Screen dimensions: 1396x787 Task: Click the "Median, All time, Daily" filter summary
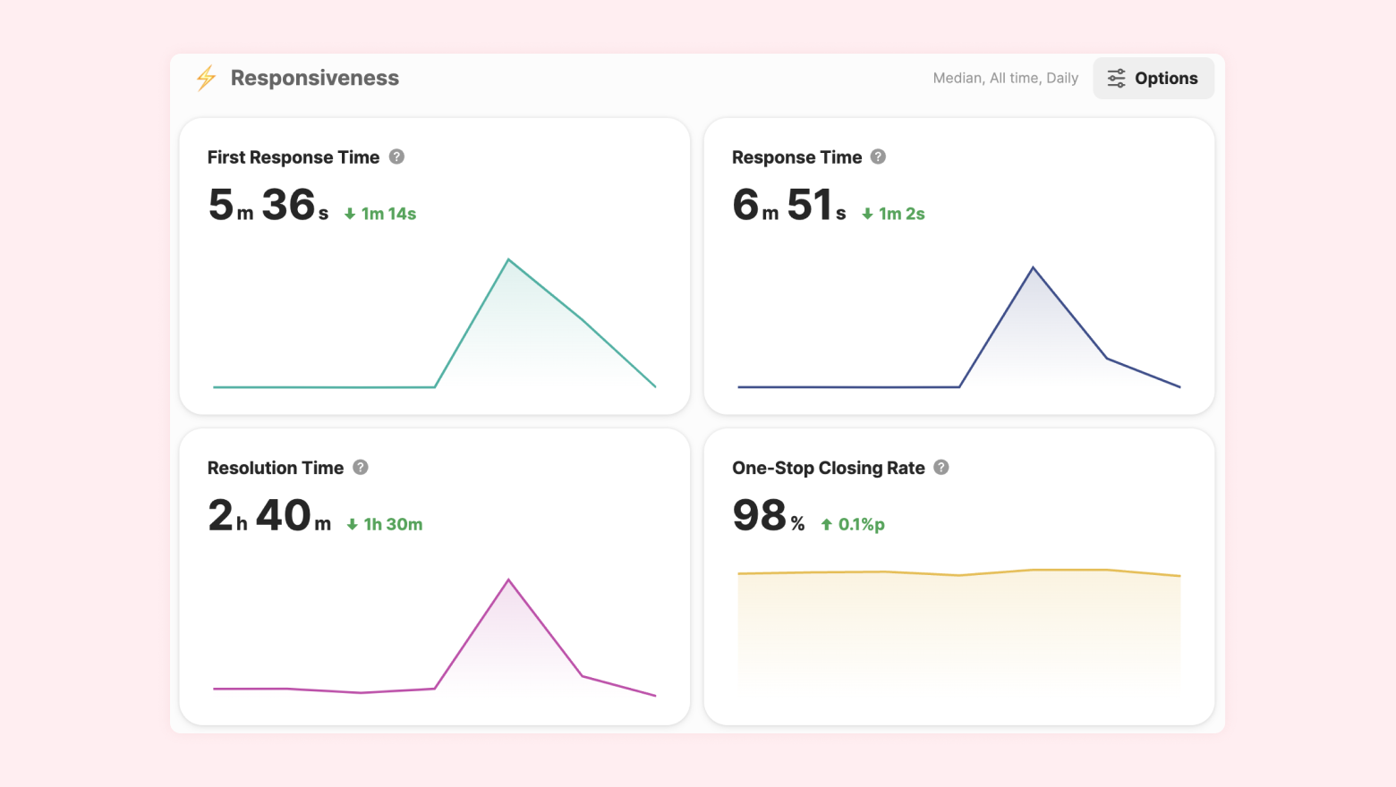click(x=1005, y=78)
